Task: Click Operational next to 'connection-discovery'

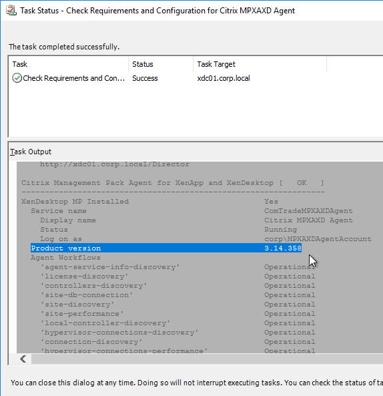Action: pyautogui.click(x=290, y=341)
